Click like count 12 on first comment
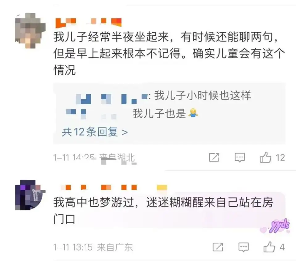Screen dimensions: 296x265 click(280, 157)
